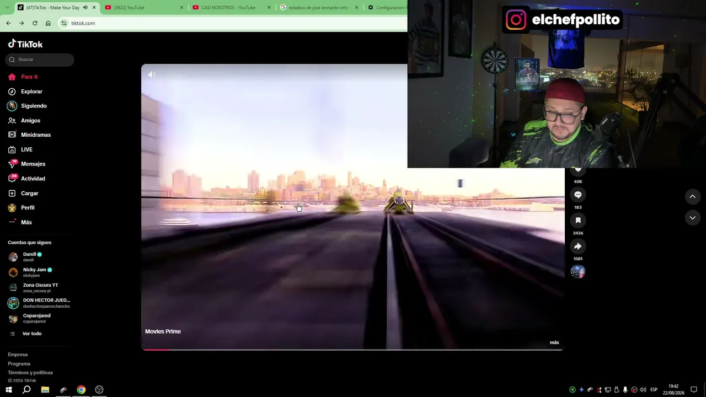This screenshot has height=397, width=706.
Task: Click the Programa footer link
Action: click(x=19, y=364)
